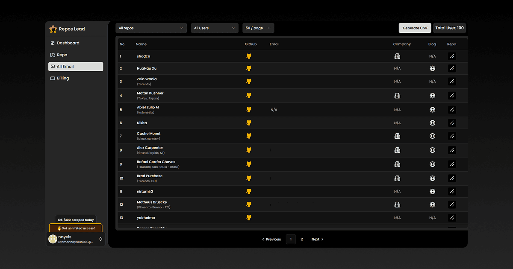Click the 105/300 scraped today indicator

click(75, 219)
